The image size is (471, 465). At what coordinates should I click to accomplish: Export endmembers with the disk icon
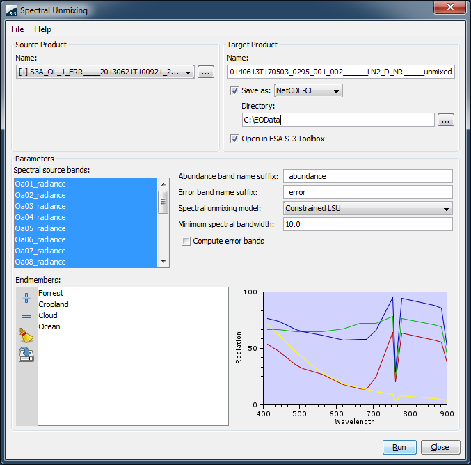pos(26,354)
